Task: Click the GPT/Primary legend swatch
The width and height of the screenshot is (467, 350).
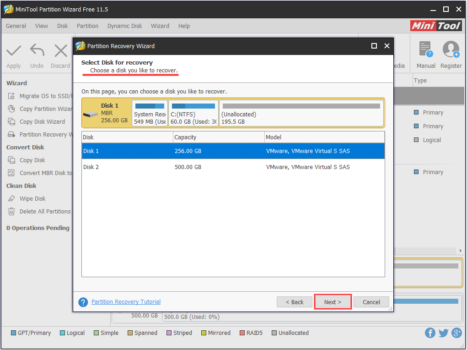Action: coord(13,333)
